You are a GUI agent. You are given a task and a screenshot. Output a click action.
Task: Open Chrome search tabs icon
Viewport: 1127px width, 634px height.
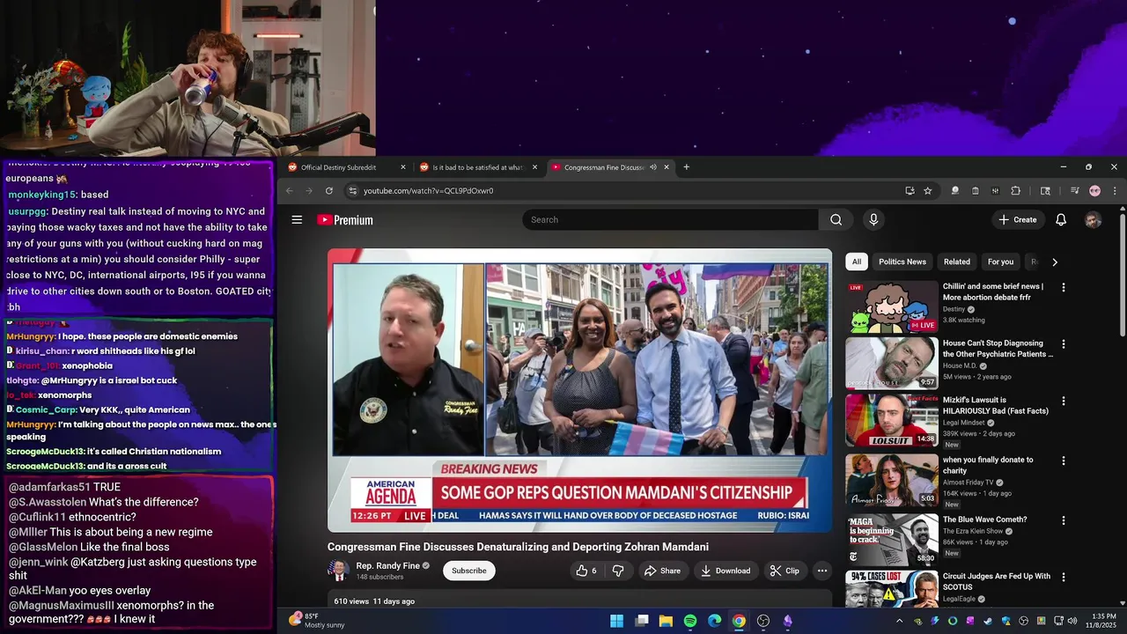pyautogui.click(x=1045, y=191)
